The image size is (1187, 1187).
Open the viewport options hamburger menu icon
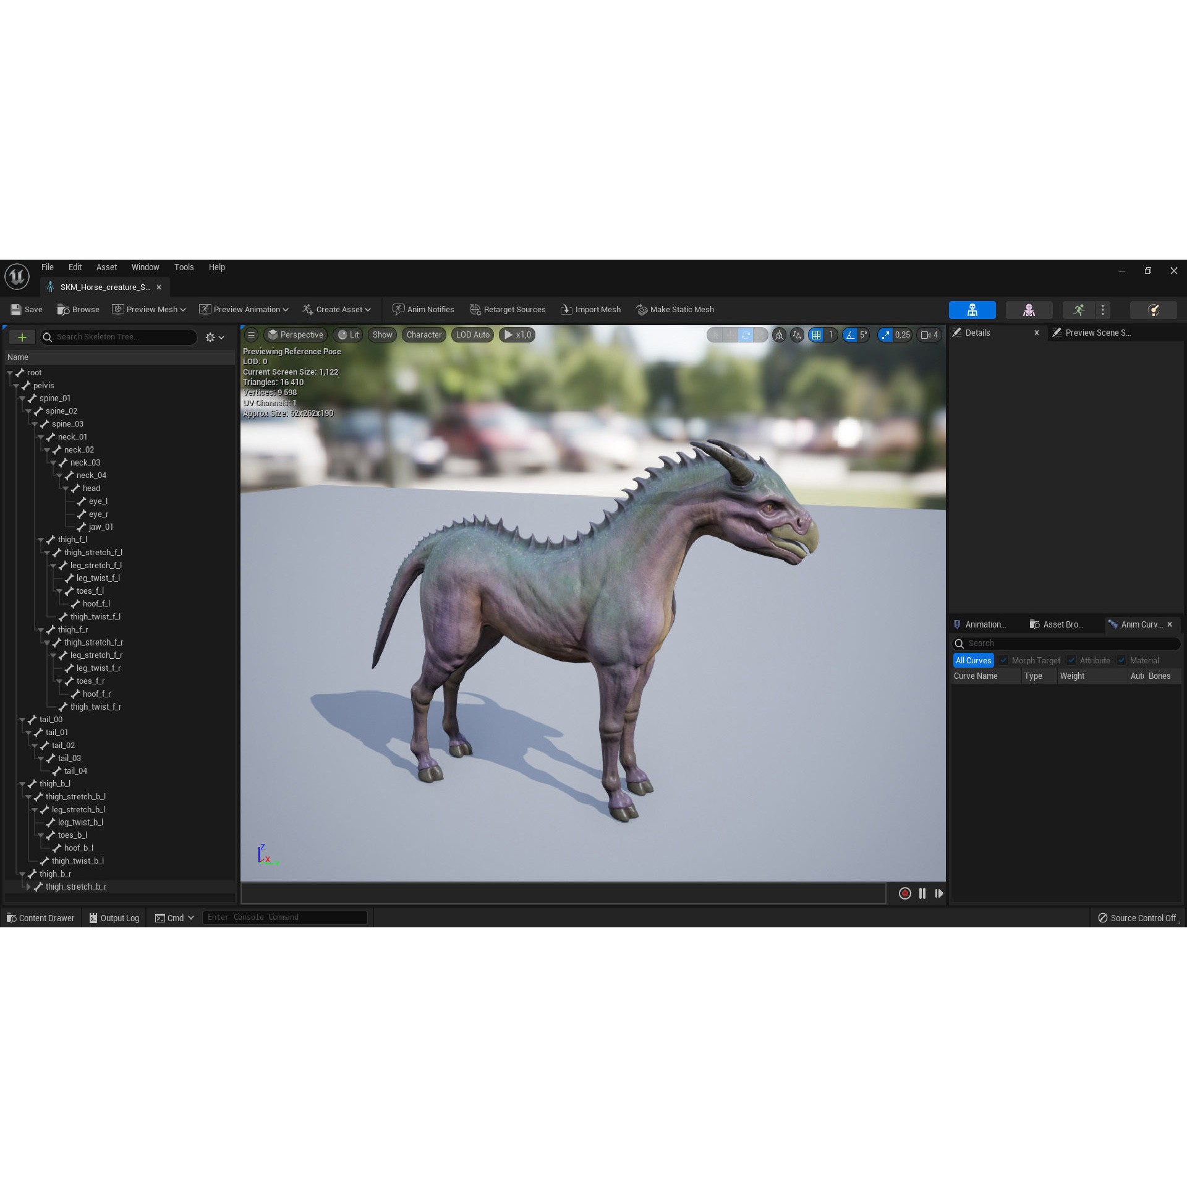(251, 334)
